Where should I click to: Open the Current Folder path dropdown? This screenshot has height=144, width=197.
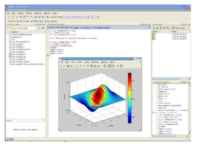point(92,17)
